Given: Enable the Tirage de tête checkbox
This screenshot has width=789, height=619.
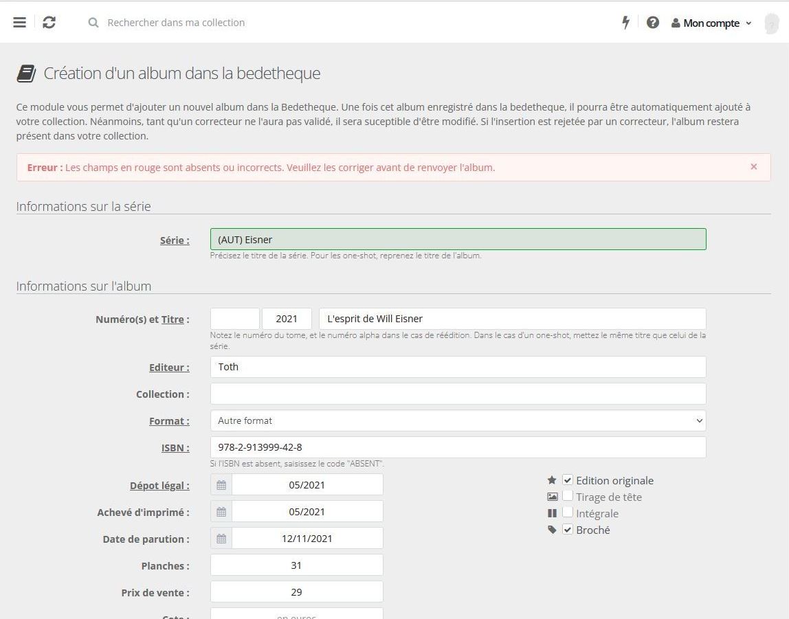Looking at the screenshot, I should pyautogui.click(x=568, y=496).
